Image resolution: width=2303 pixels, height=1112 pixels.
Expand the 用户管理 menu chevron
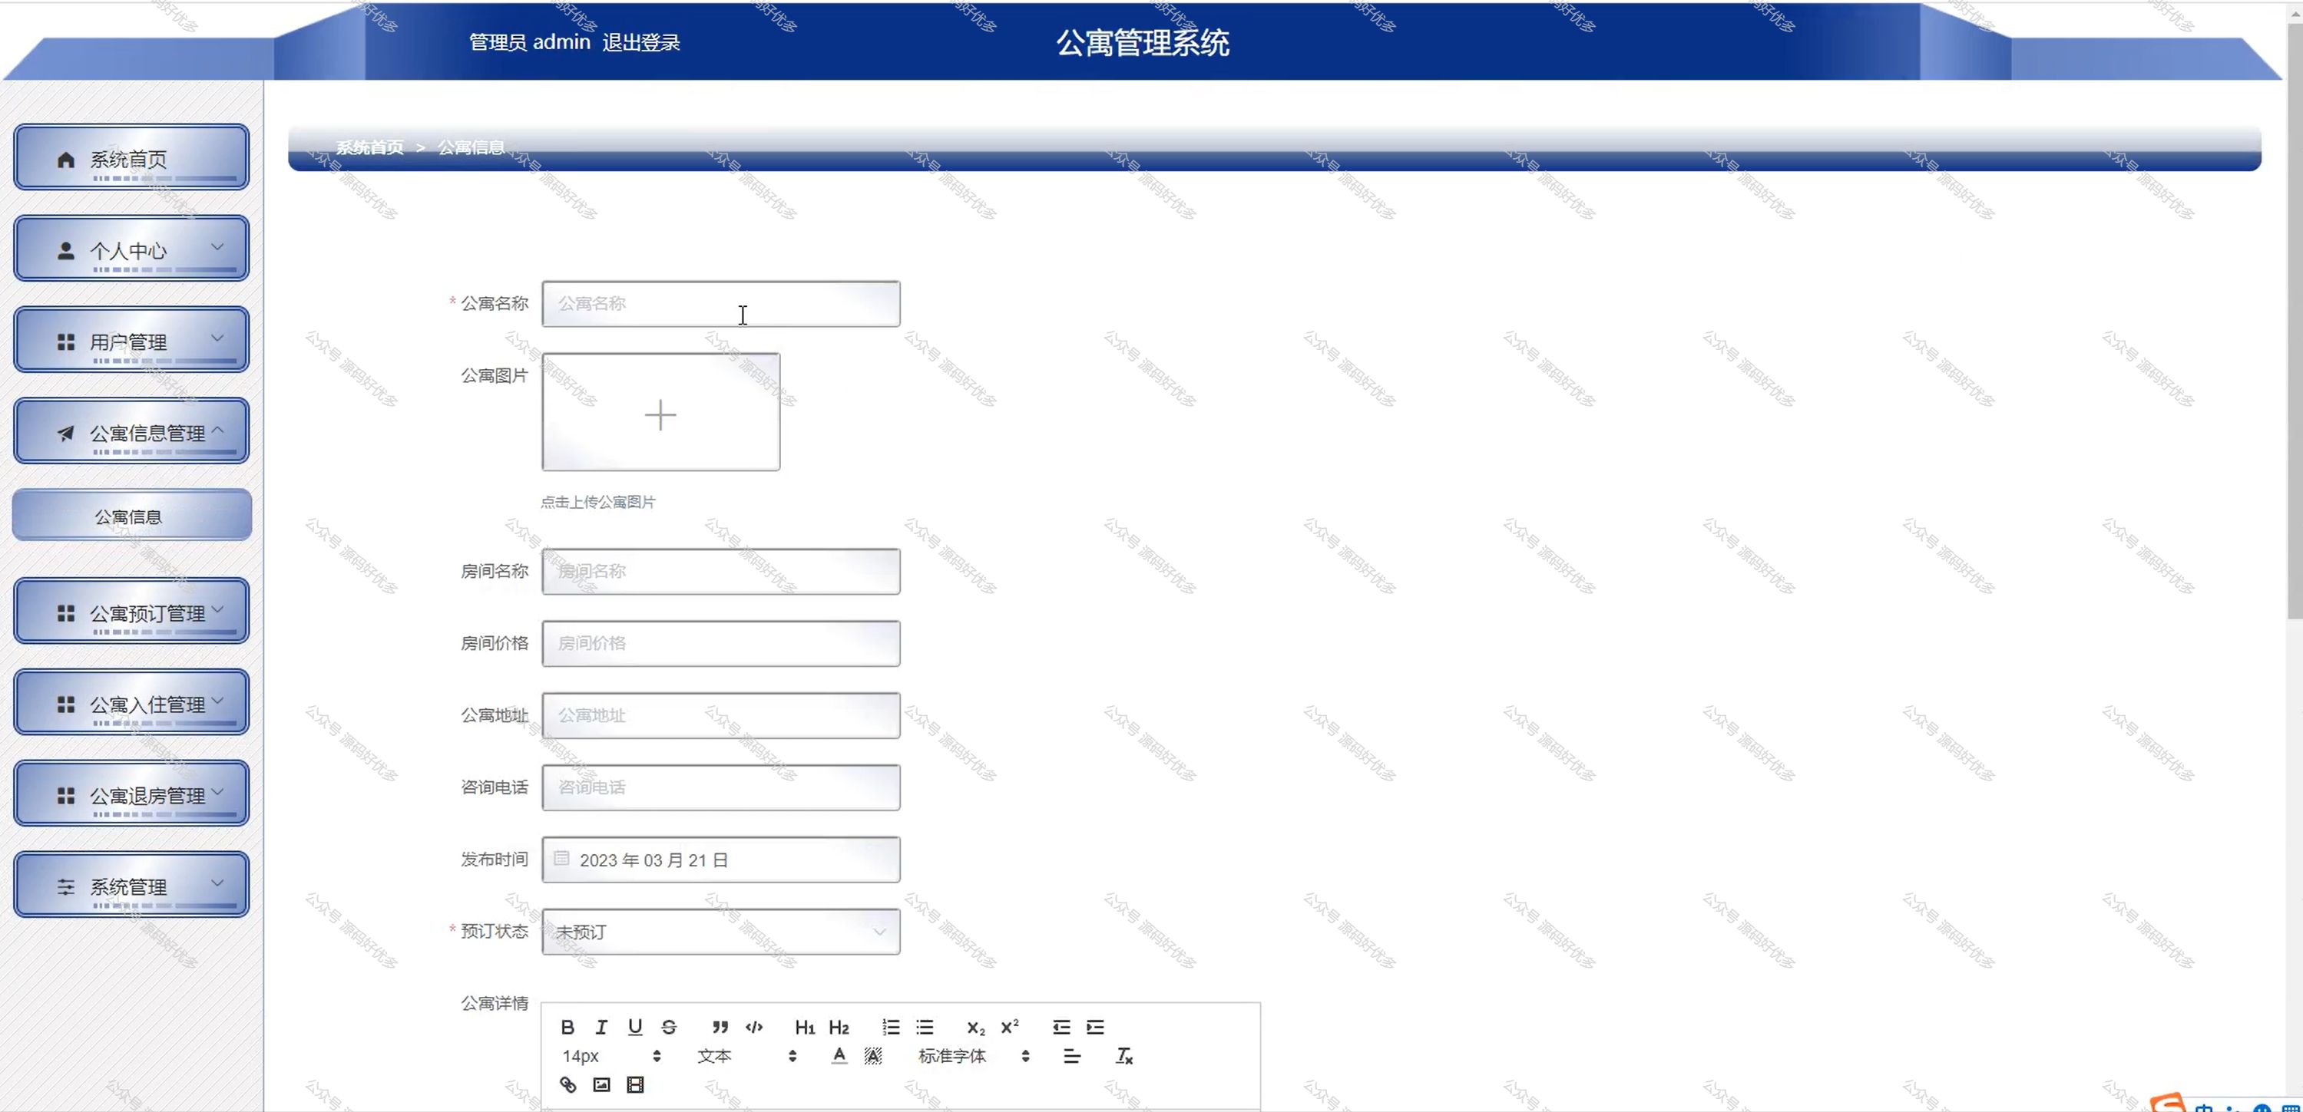coord(217,338)
